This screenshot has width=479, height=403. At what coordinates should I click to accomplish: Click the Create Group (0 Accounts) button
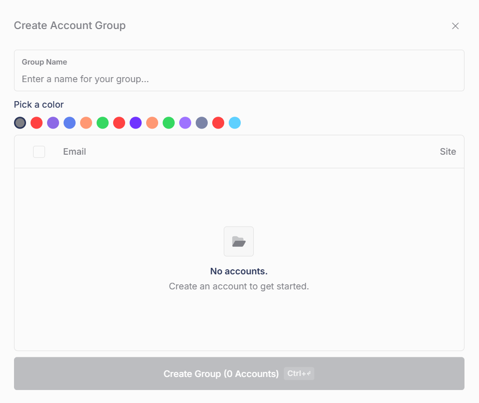click(239, 373)
